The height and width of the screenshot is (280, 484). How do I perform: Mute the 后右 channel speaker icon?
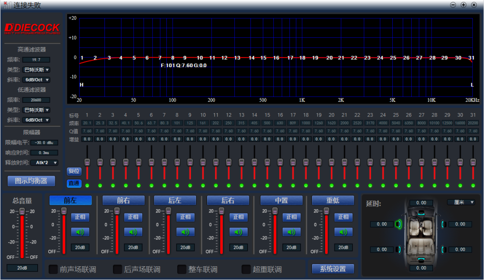pos(238,232)
